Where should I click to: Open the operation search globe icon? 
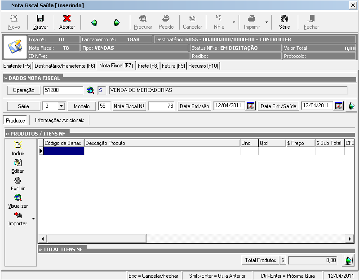point(90,90)
